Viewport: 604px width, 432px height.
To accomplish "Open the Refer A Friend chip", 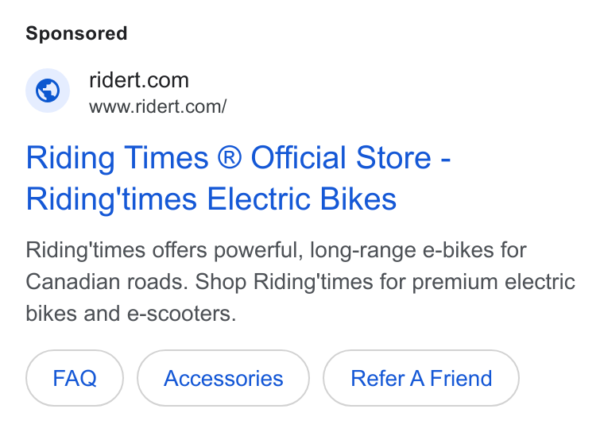I will pyautogui.click(x=421, y=378).
